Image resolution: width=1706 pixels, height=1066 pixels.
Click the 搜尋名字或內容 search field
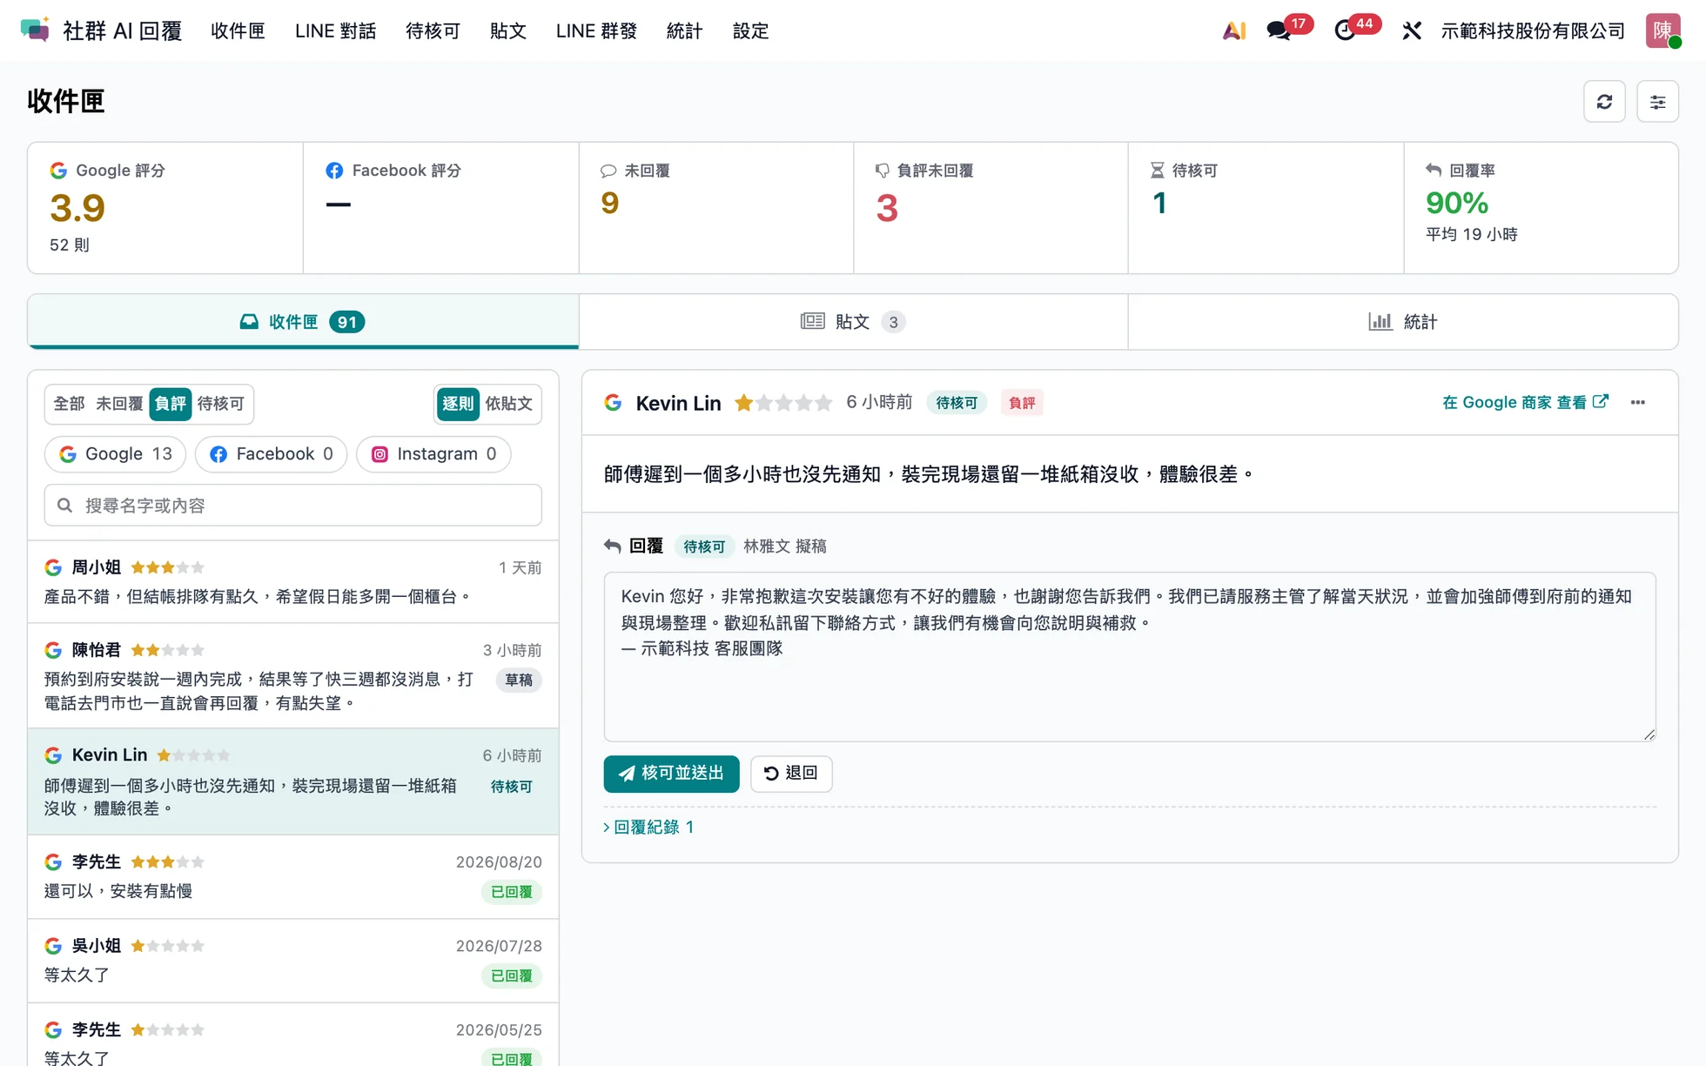[293, 505]
